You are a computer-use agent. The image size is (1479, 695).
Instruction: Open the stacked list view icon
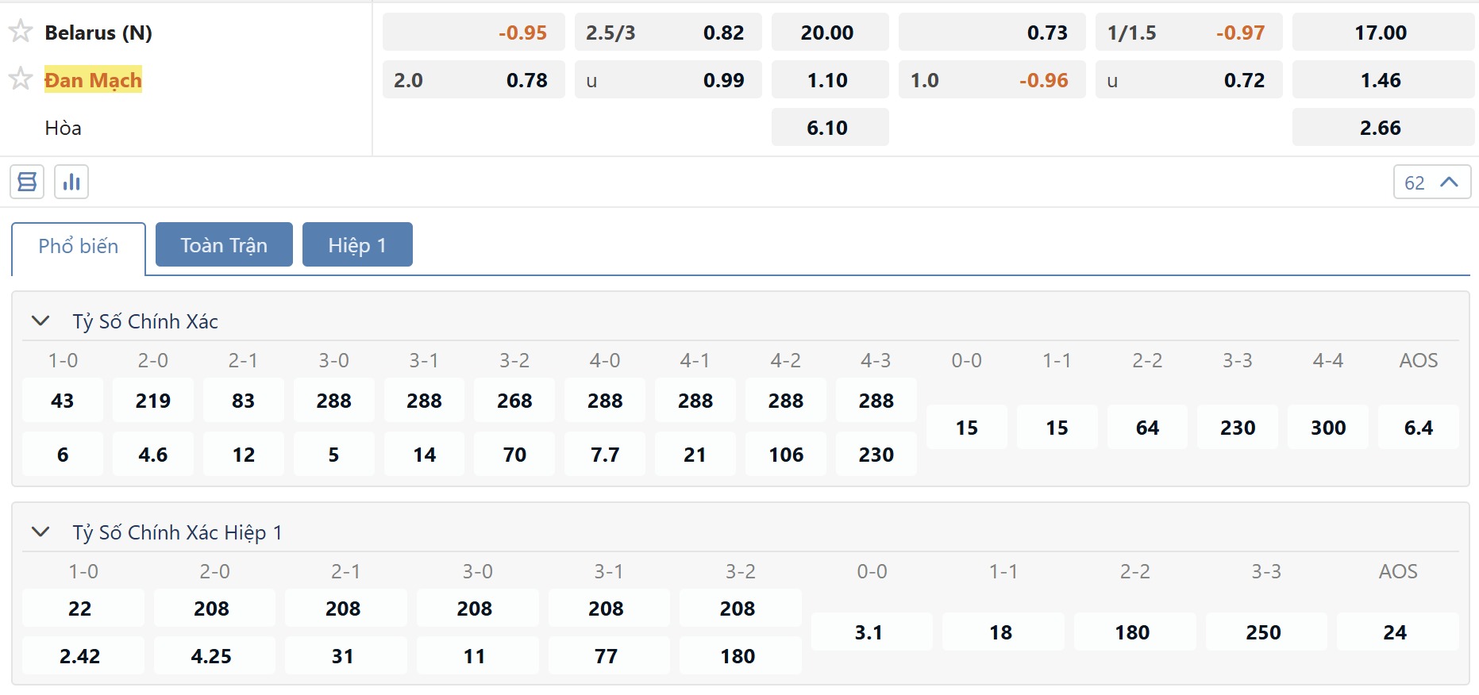27,182
